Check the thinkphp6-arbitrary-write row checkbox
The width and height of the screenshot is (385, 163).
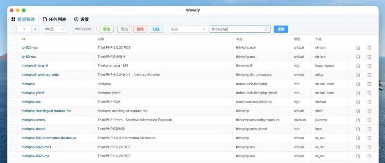[x=13, y=75]
